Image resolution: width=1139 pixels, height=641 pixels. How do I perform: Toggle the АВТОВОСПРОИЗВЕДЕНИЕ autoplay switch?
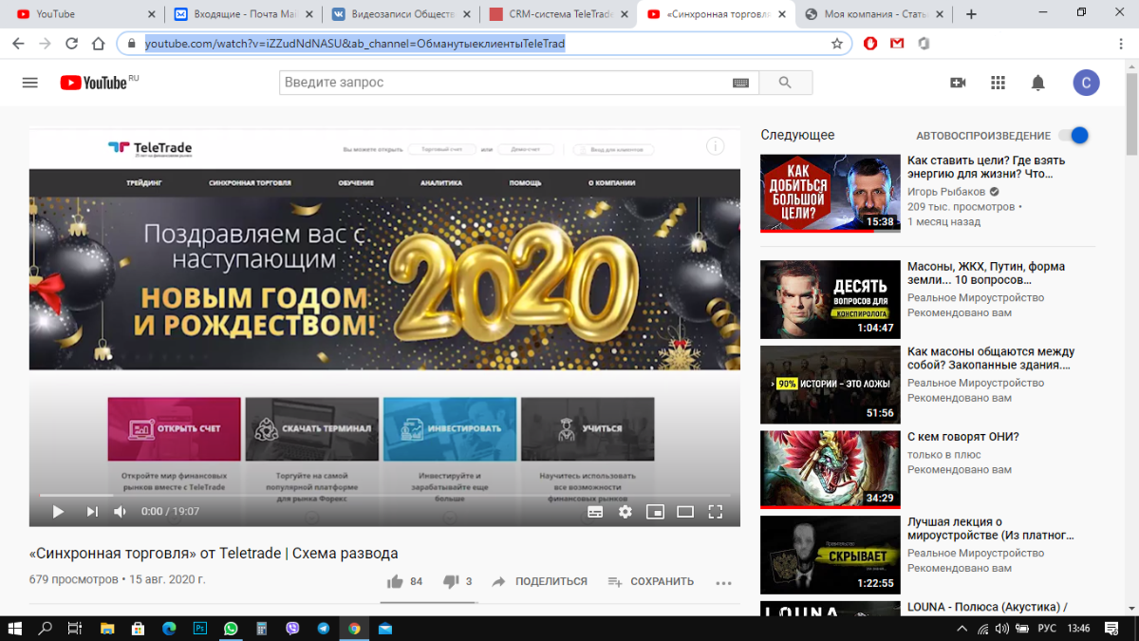tap(1074, 136)
